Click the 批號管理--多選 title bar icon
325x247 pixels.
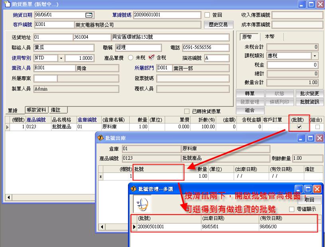pos(134,189)
